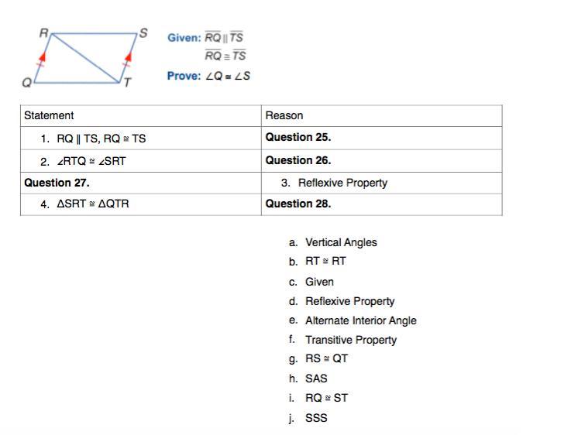Screen dimensions: 571x435
Task: Click the parallelogram RSTQ diagram
Action: tap(85, 58)
